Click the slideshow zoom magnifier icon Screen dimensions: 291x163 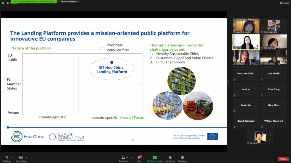pyautogui.click(x=23, y=142)
